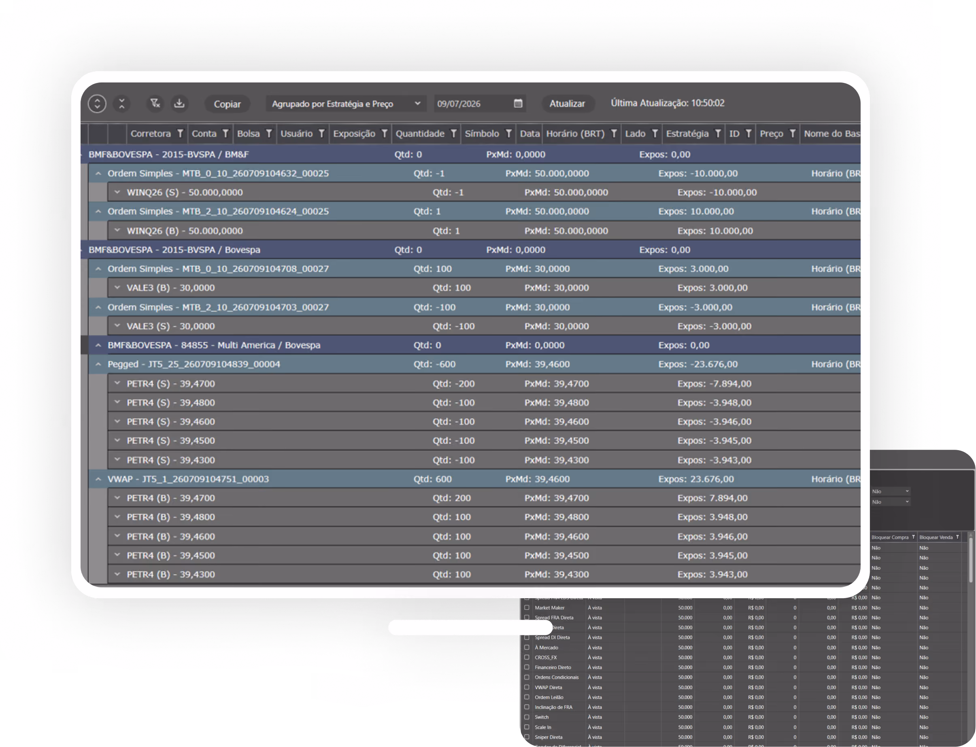Screen dimensions: 976x747
Task: Check the Ordens Condicionais row checkbox
Action: point(527,677)
